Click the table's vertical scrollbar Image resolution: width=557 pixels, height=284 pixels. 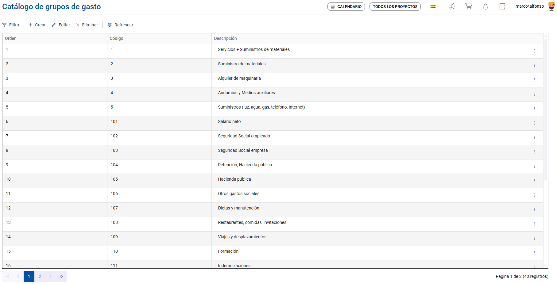[546, 107]
